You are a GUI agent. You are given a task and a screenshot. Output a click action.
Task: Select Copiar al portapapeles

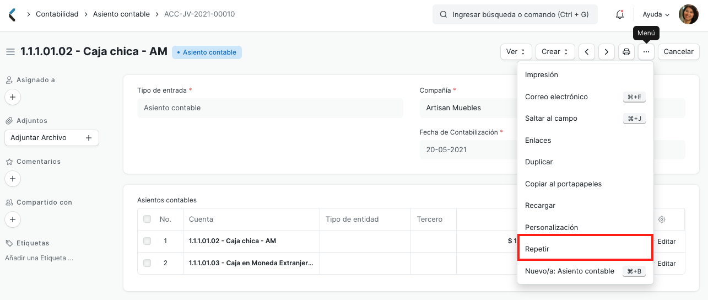pyautogui.click(x=585, y=184)
